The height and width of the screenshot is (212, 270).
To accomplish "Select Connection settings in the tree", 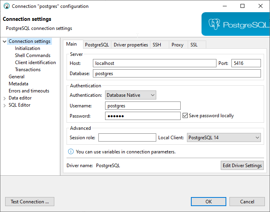I will point(30,41).
